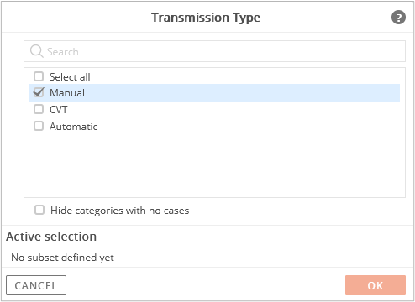This screenshot has width=415, height=302.
Task: Click the Manual label text
Action: (67, 93)
